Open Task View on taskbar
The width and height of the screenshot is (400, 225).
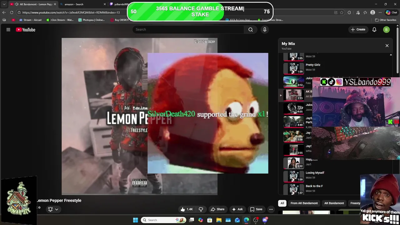pos(192,220)
